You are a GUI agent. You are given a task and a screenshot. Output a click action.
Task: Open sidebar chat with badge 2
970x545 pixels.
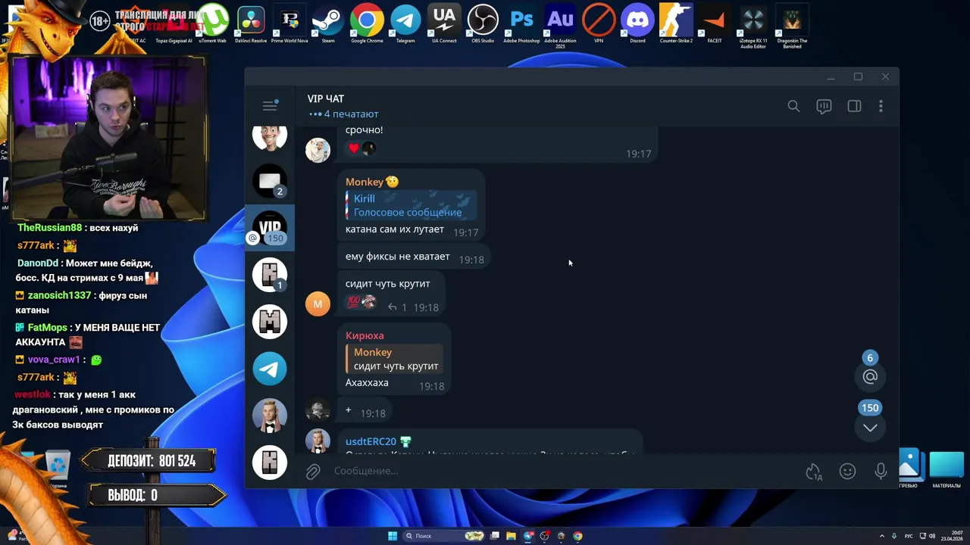tap(270, 181)
